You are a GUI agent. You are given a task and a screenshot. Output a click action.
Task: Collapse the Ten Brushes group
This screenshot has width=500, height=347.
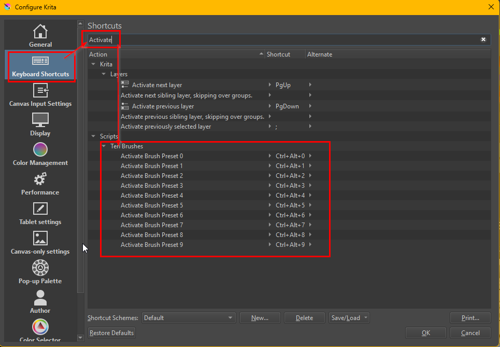104,146
